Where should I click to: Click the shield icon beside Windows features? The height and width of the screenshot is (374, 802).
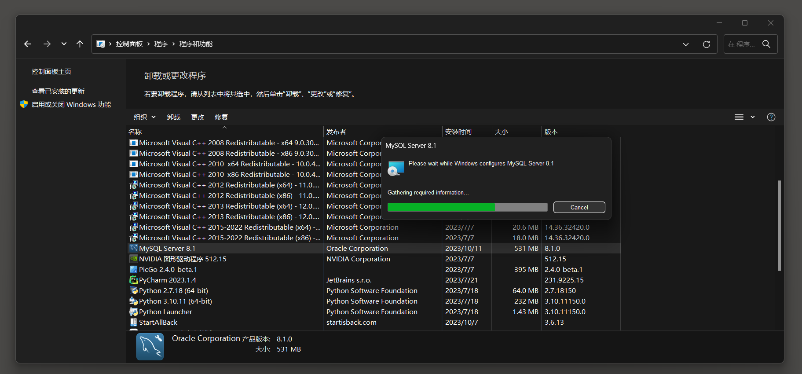[x=24, y=104]
